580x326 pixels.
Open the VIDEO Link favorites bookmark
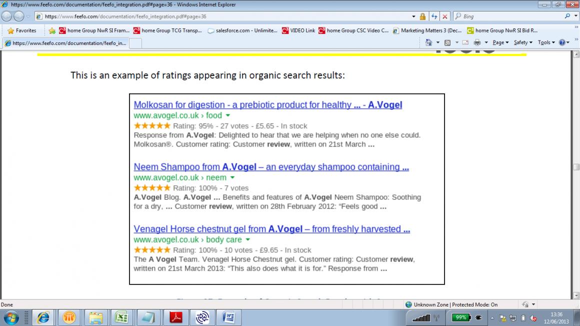click(298, 30)
